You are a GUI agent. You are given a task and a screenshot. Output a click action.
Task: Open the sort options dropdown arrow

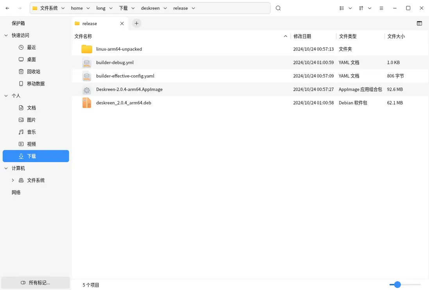[370, 8]
